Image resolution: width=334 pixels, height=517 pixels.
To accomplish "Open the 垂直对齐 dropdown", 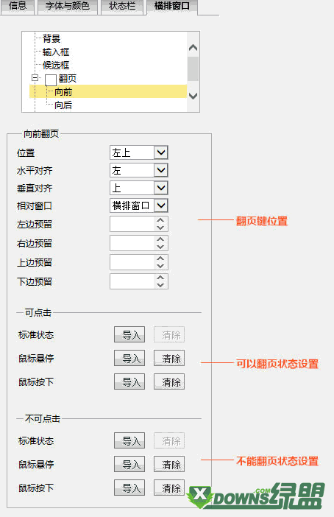I will click(x=161, y=189).
